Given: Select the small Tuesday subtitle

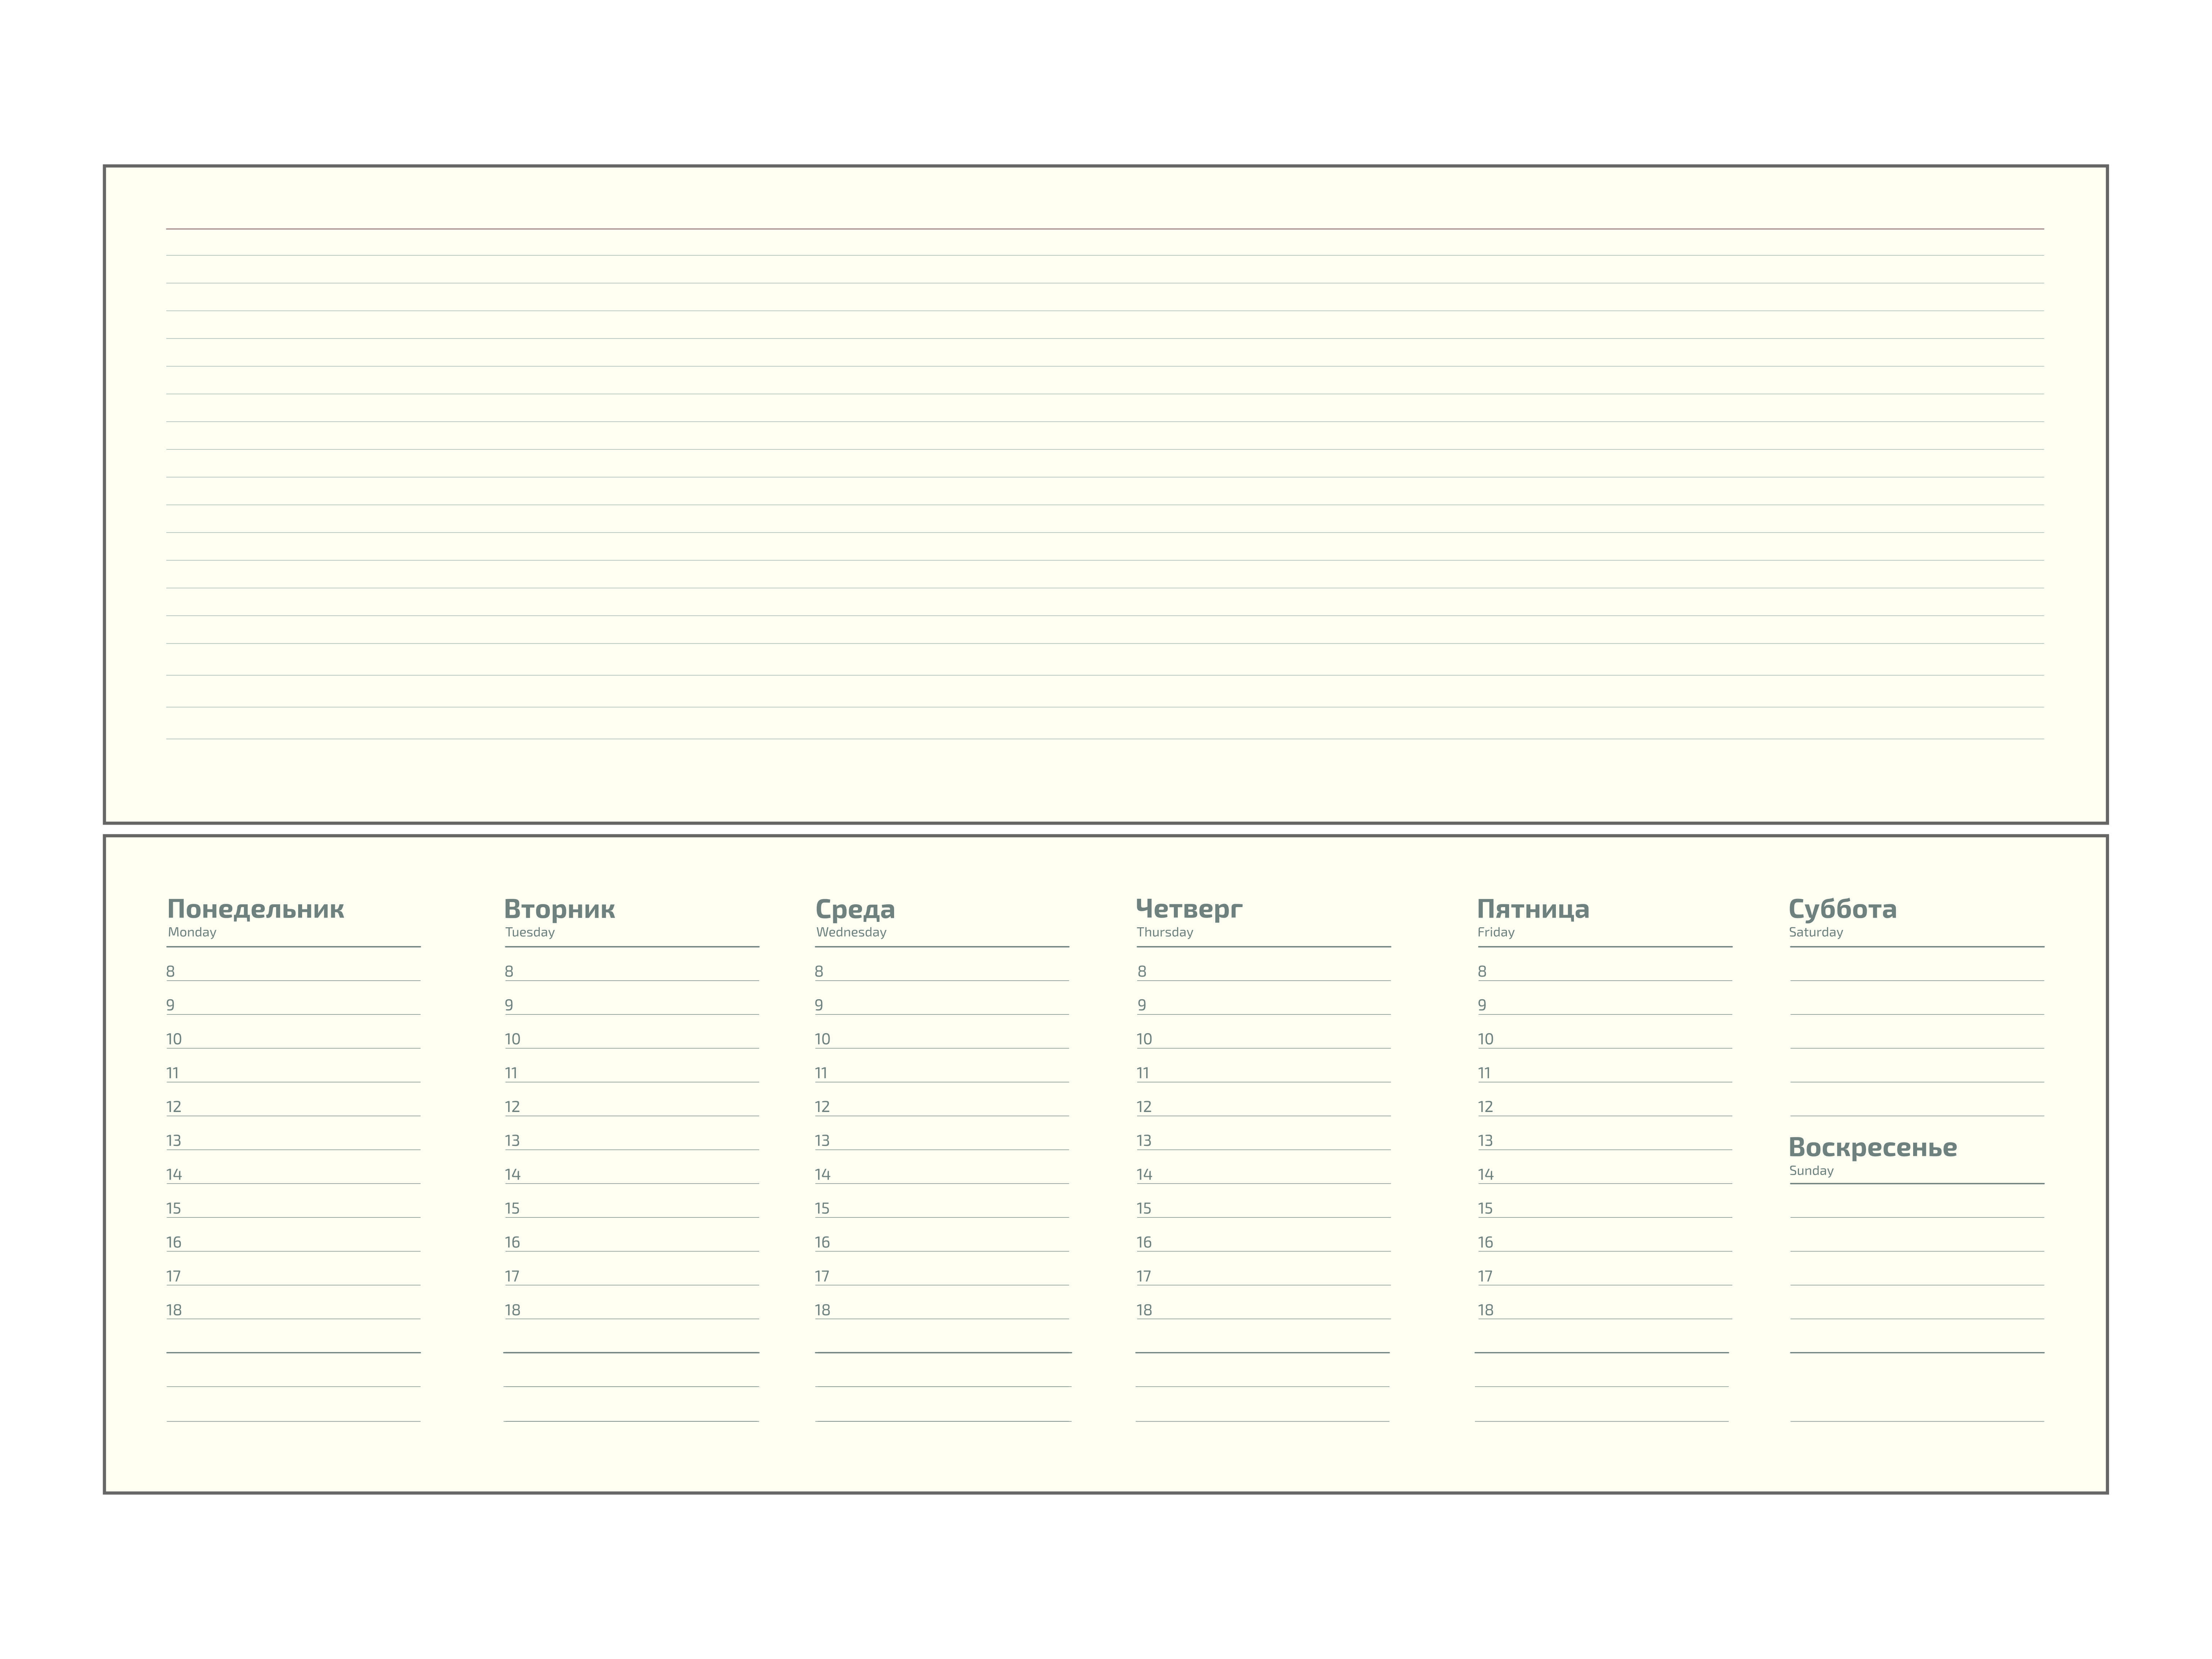Looking at the screenshot, I should pyautogui.click(x=530, y=932).
